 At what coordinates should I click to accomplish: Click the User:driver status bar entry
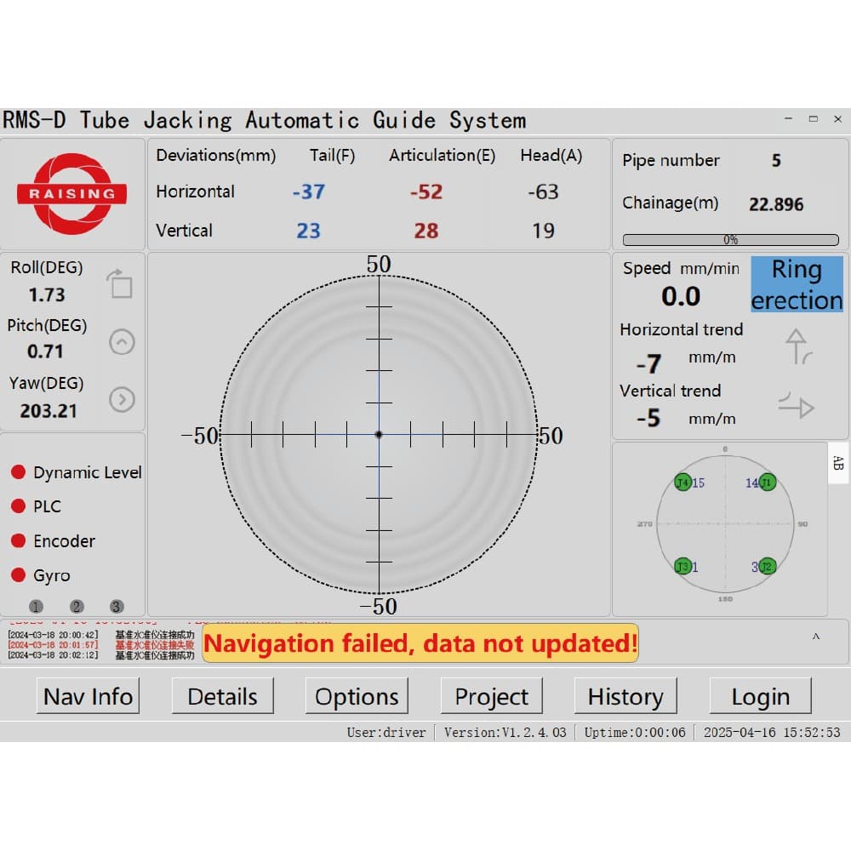(x=386, y=732)
